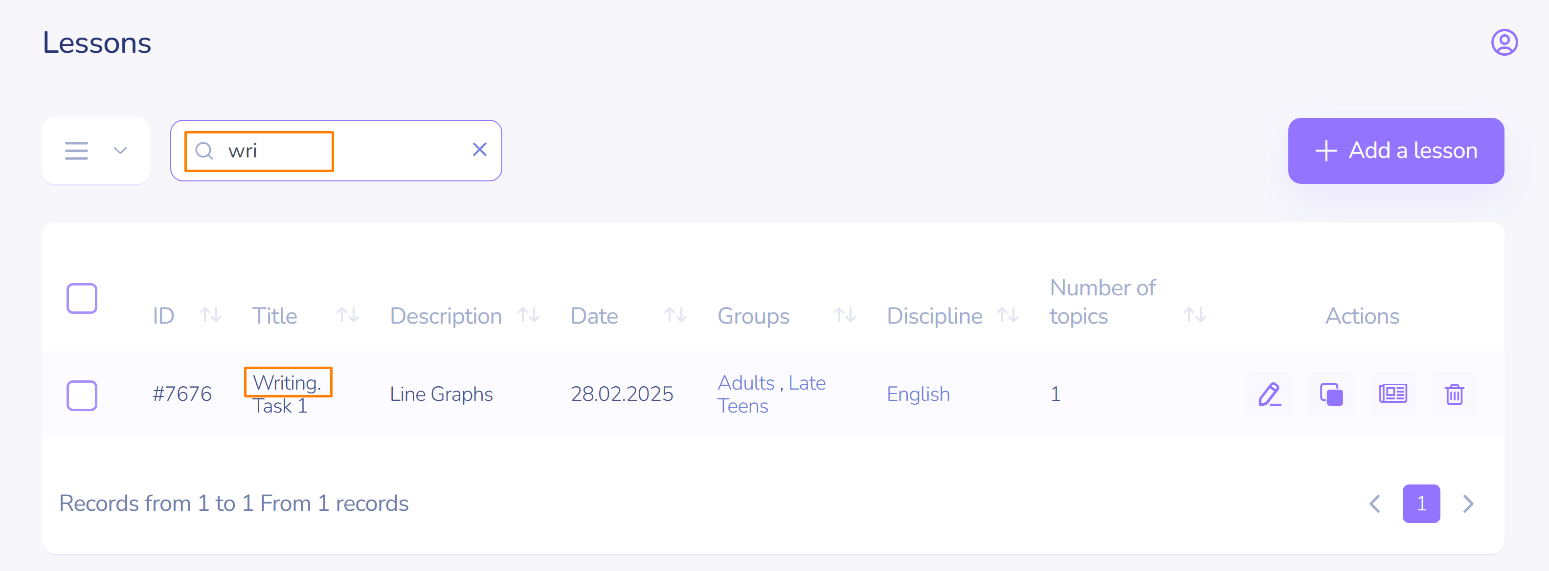Sort lessons by the ID column arrows

(x=210, y=315)
